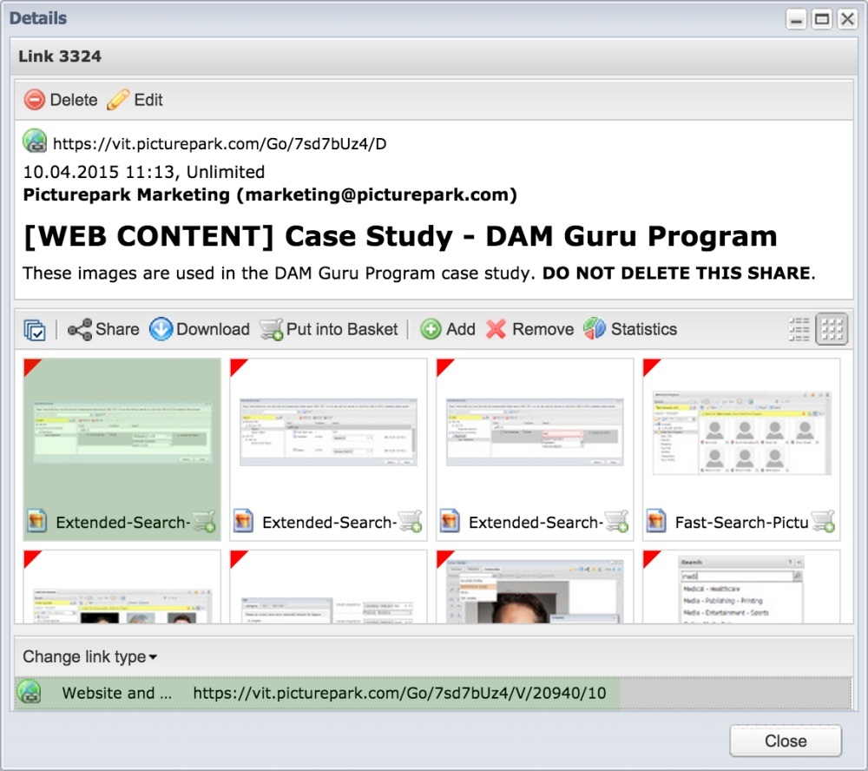
Task: Click the 'Link 3324' header text
Action: (x=60, y=56)
